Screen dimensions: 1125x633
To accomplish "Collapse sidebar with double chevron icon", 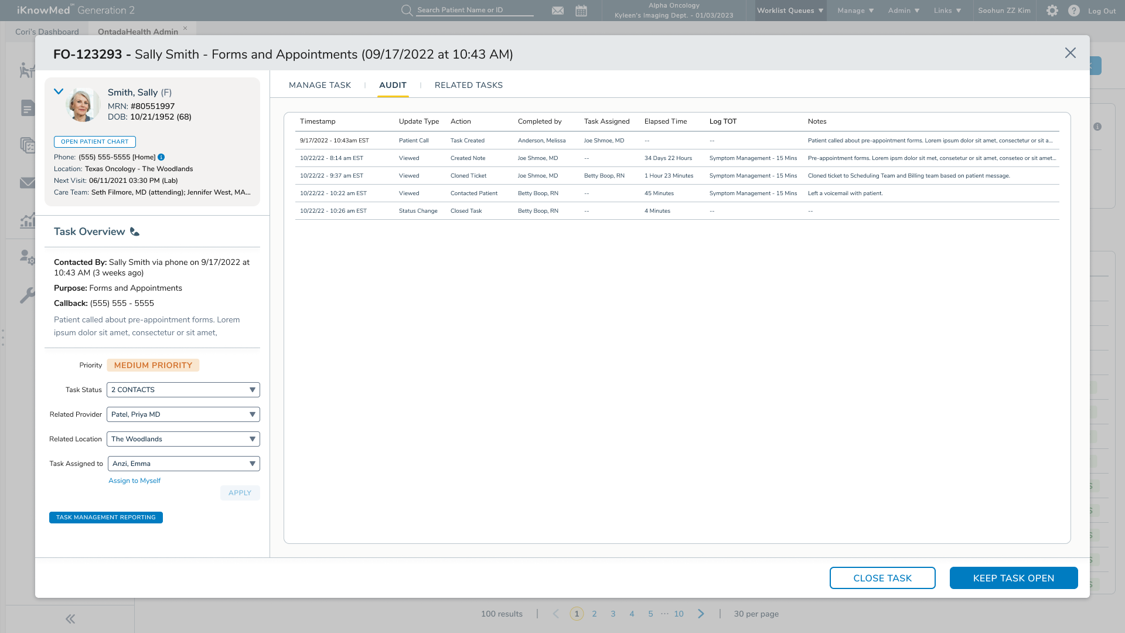I will click(x=70, y=619).
